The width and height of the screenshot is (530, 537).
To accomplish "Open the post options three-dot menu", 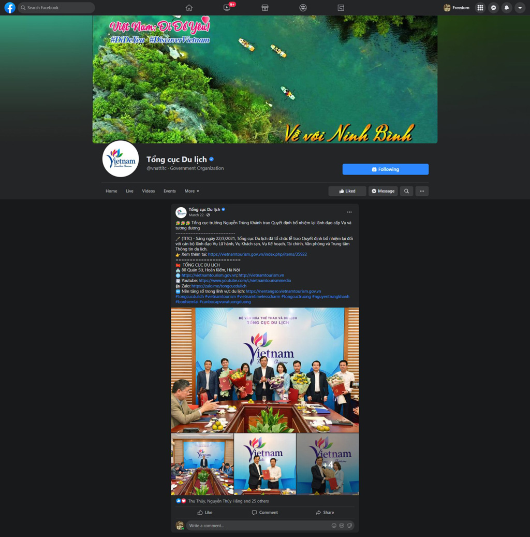I will tap(349, 212).
